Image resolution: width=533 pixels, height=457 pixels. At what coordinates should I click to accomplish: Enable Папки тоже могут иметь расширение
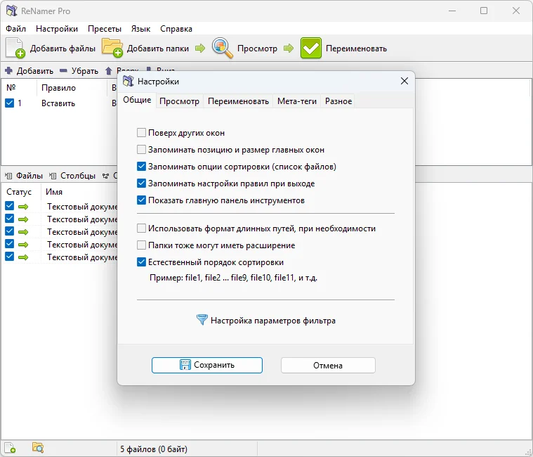141,245
